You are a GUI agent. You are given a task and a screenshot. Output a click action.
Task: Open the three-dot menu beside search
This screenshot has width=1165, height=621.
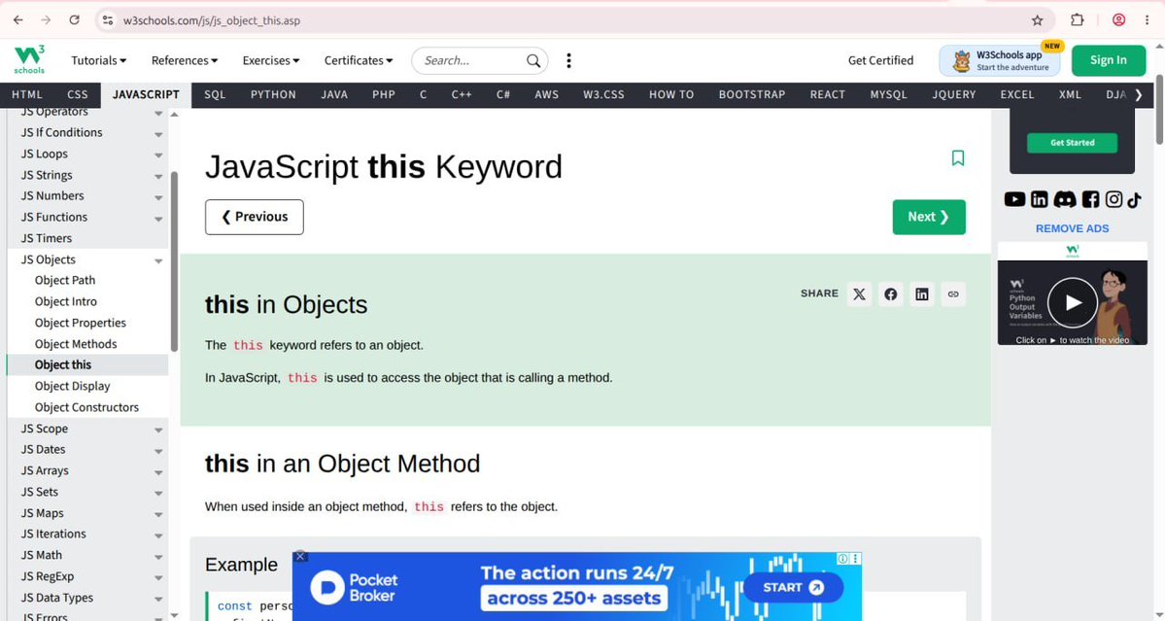pyautogui.click(x=569, y=60)
